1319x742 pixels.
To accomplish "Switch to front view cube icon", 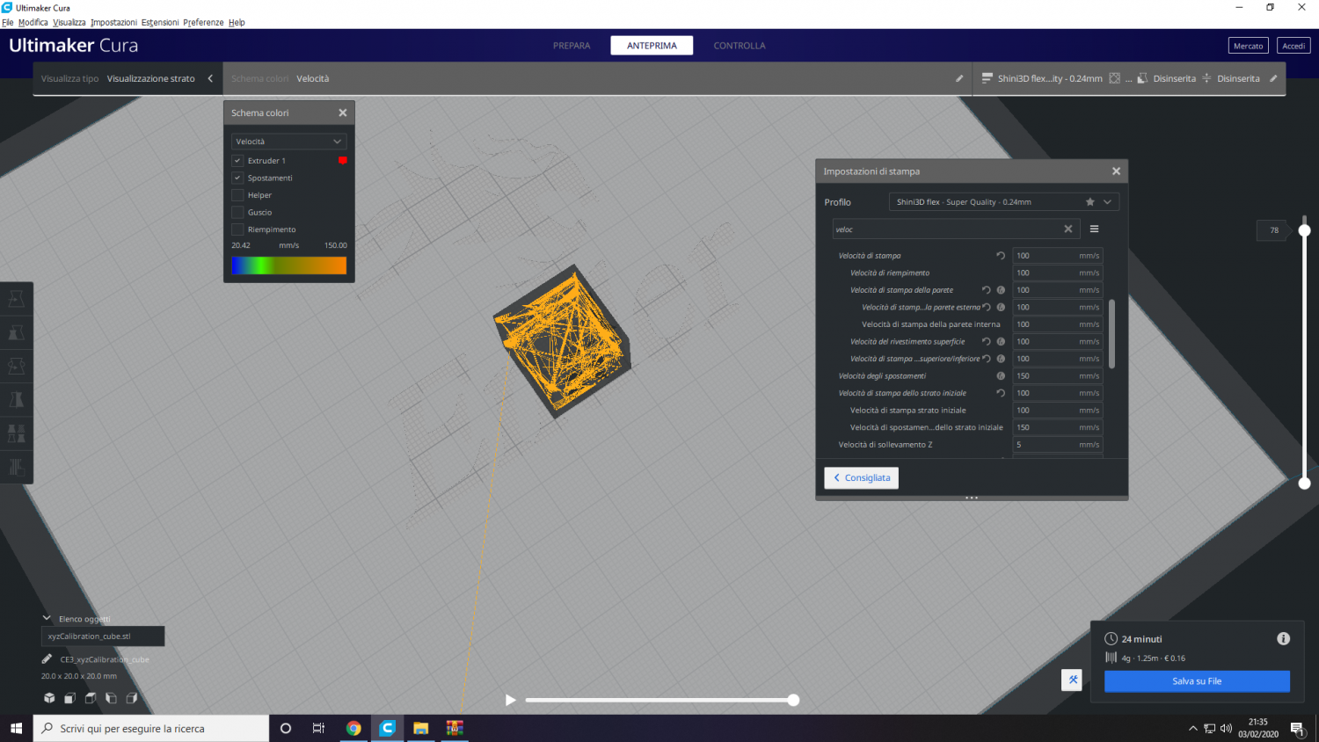I will [x=69, y=698].
